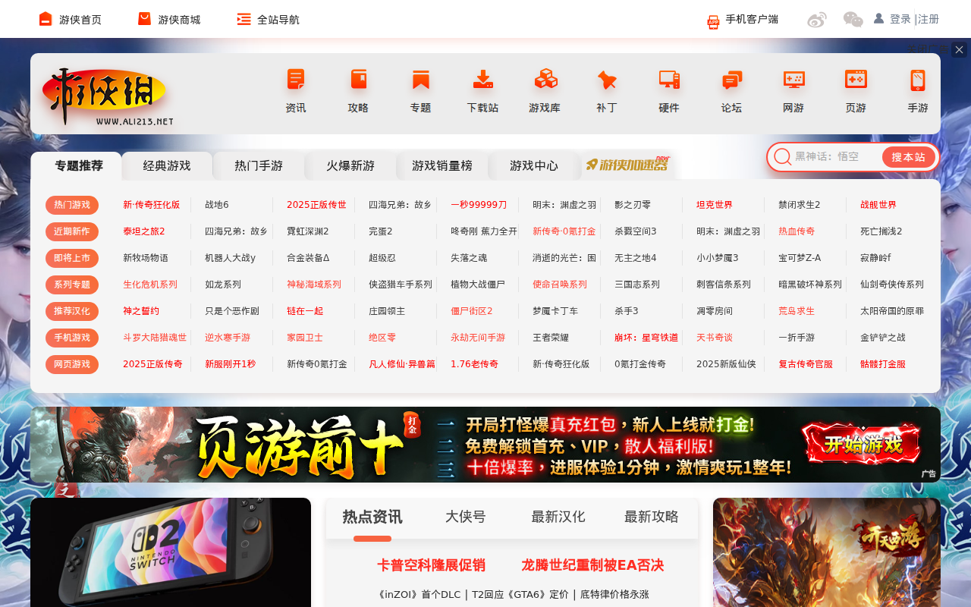Open the 全站导航 site navigation icon
Screen dimensions: 971x607
244,19
